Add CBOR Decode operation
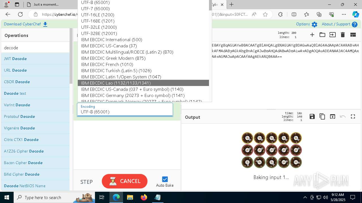 35,82
